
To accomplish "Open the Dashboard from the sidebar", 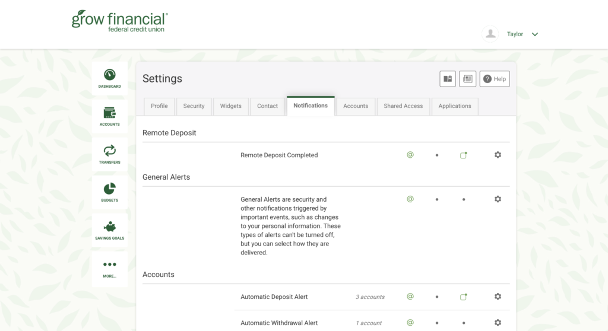I will click(109, 78).
